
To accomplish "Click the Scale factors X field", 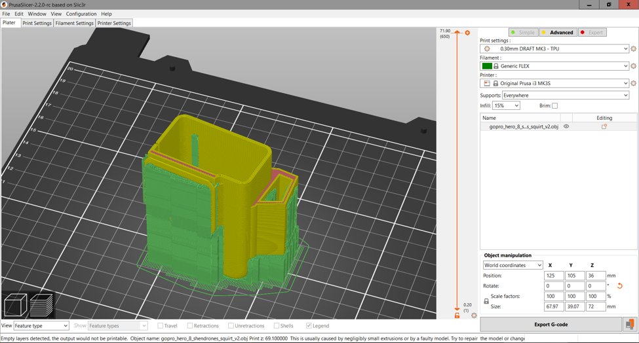I will 554,297.
